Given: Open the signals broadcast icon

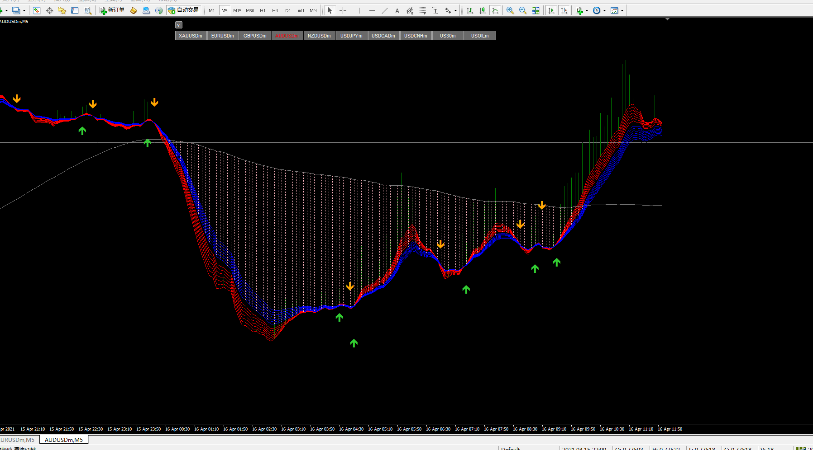Looking at the screenshot, I should coord(159,10).
